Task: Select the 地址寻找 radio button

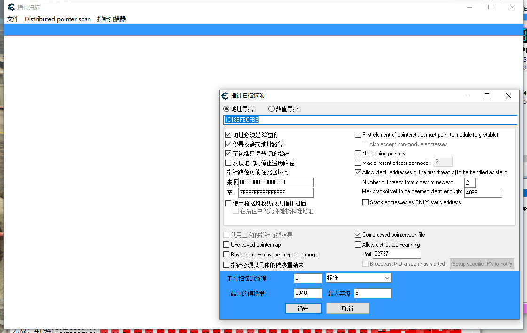Action: (227, 109)
